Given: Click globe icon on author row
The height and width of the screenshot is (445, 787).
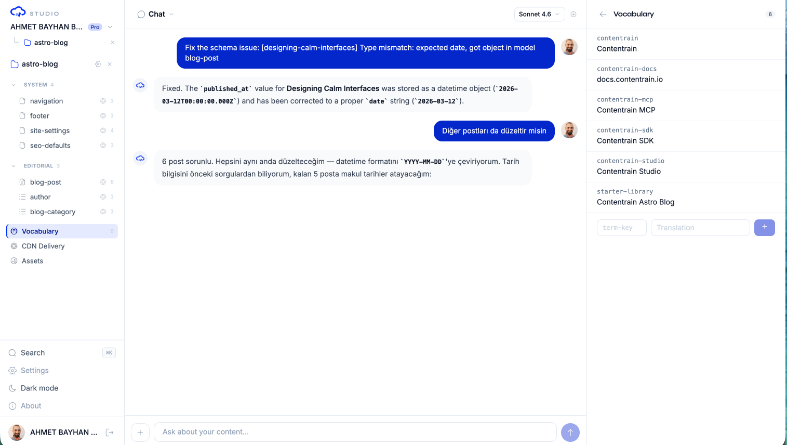Looking at the screenshot, I should [x=103, y=197].
